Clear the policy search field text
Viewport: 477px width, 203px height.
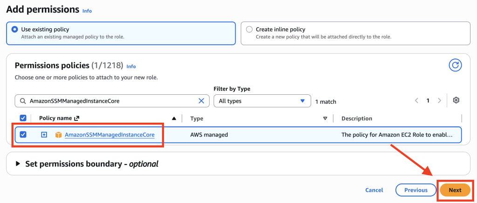tap(201, 101)
